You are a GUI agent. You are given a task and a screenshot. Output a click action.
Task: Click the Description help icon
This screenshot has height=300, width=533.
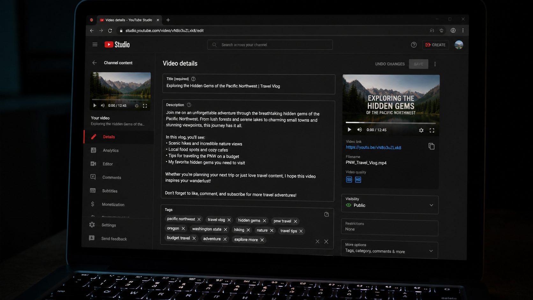189,105
